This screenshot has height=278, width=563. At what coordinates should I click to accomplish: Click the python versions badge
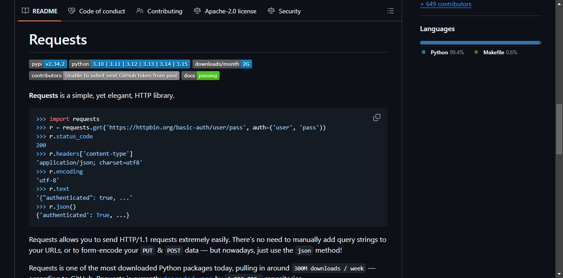click(x=130, y=64)
